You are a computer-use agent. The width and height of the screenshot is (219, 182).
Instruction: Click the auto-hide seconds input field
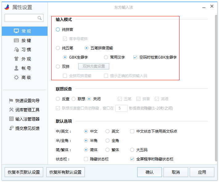(x=122, y=108)
